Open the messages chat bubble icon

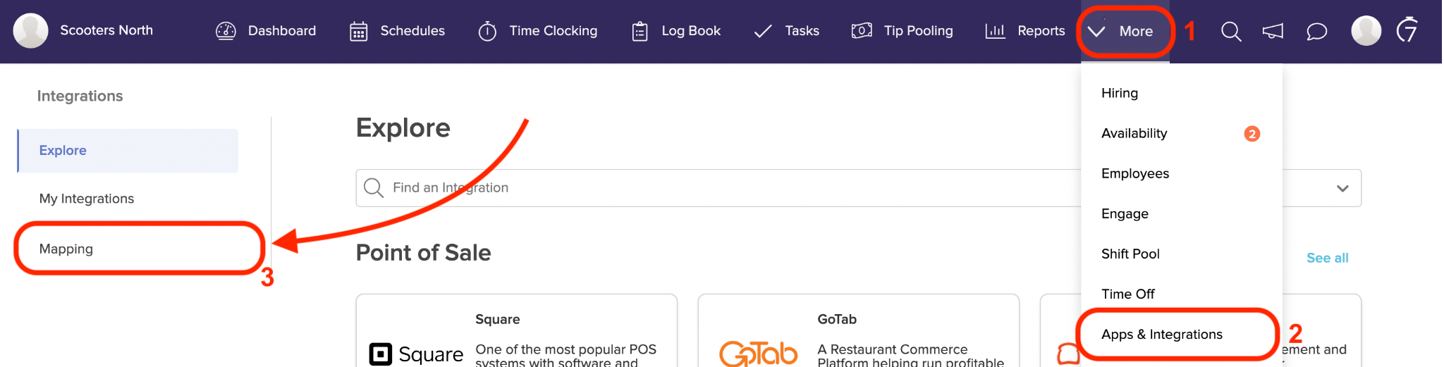pos(1316,31)
